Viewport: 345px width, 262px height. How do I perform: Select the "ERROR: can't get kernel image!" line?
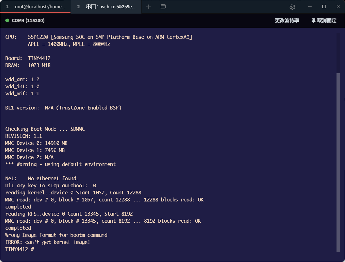(47, 242)
